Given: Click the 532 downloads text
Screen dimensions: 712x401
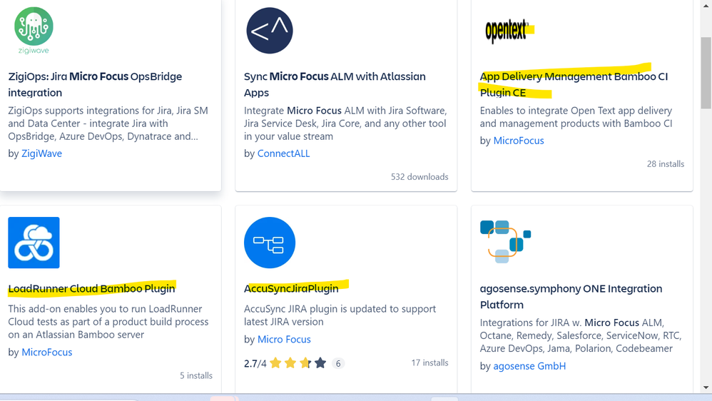Looking at the screenshot, I should pyautogui.click(x=419, y=177).
